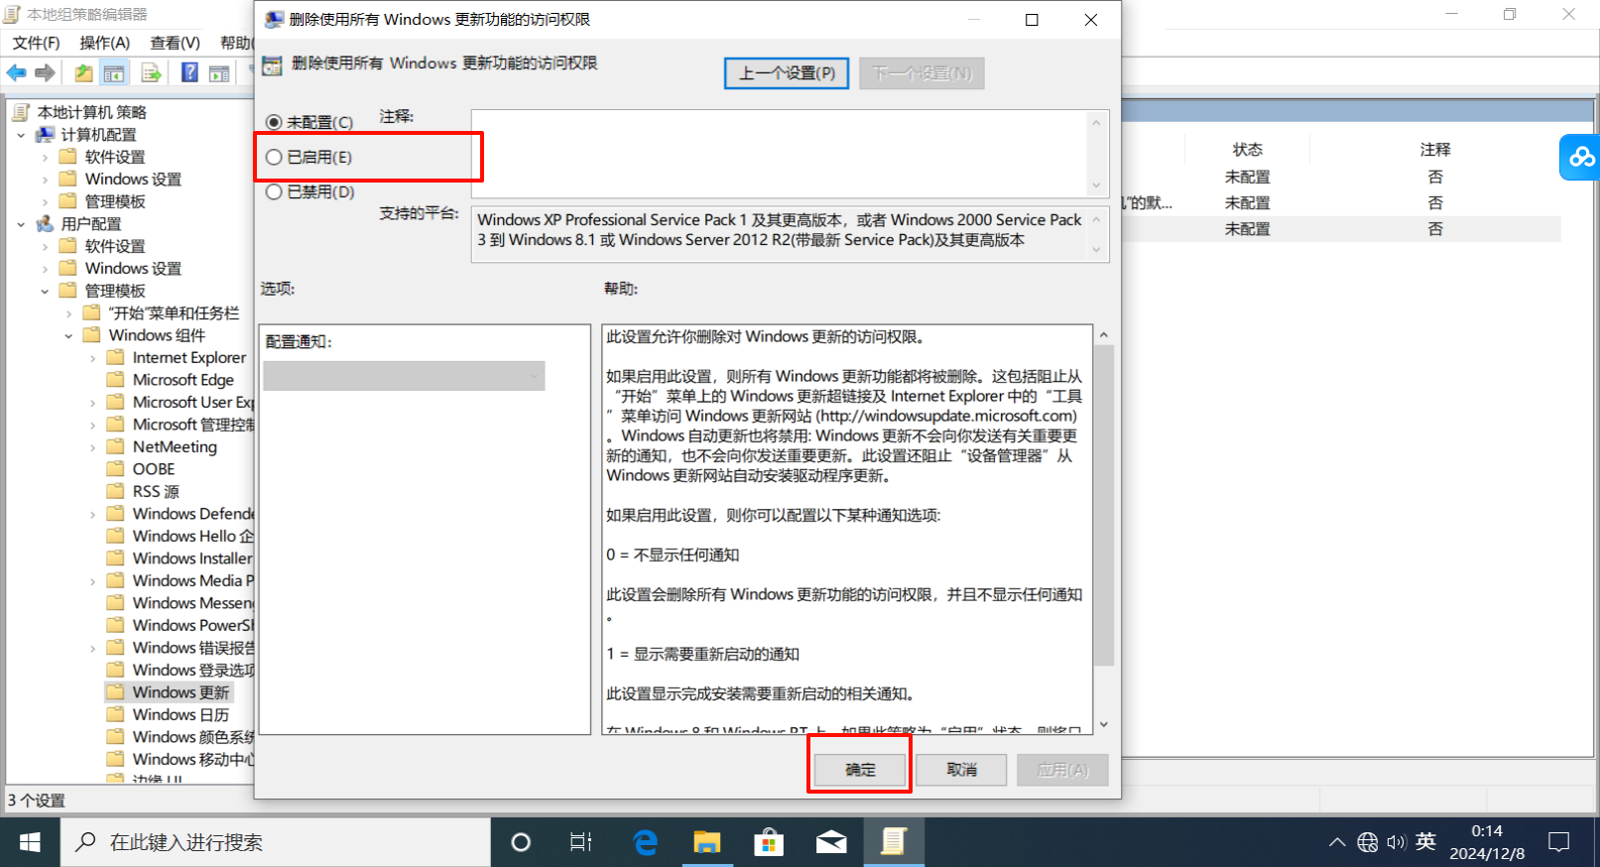Expand the Windows Defender tree node
This screenshot has width=1600, height=867.
click(x=92, y=514)
